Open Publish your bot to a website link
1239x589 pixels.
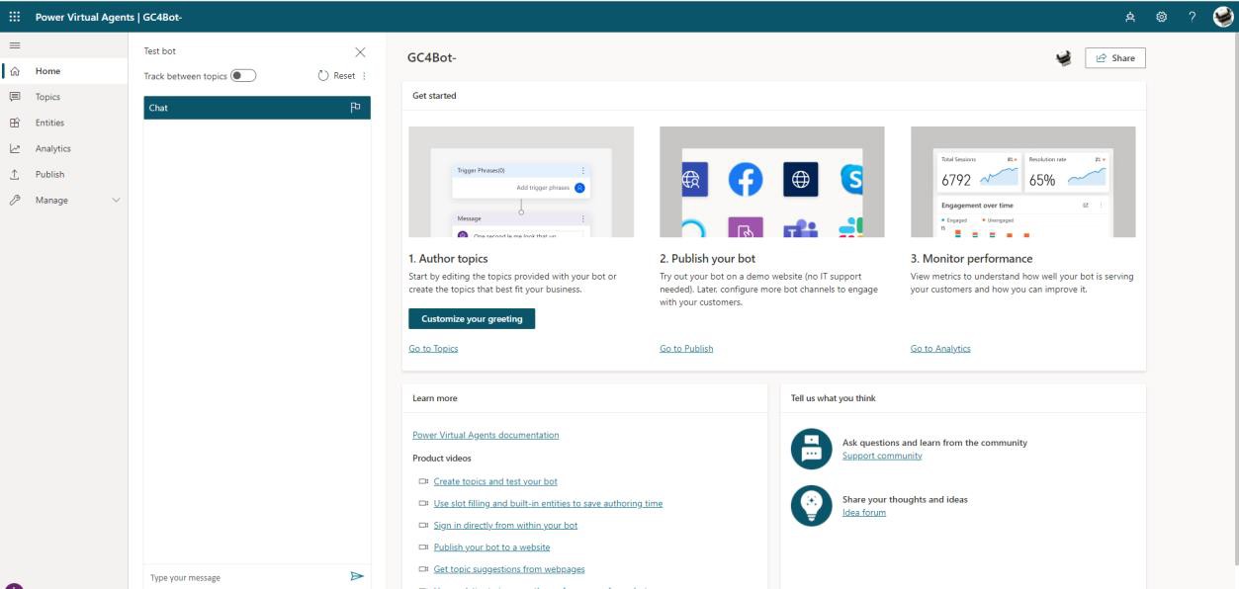(x=491, y=547)
